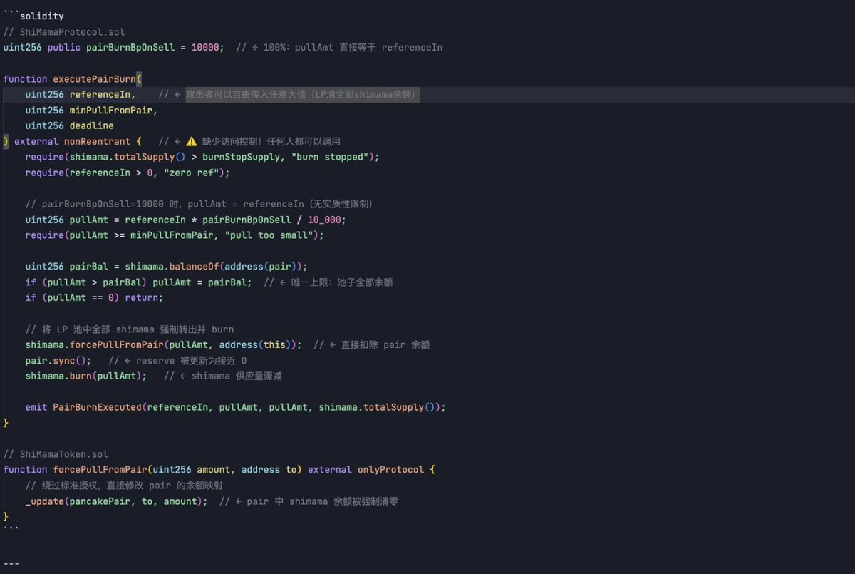Image resolution: width=855 pixels, height=574 pixels.
Task: Click the "uint256 deadline" parameter
Action: point(69,126)
